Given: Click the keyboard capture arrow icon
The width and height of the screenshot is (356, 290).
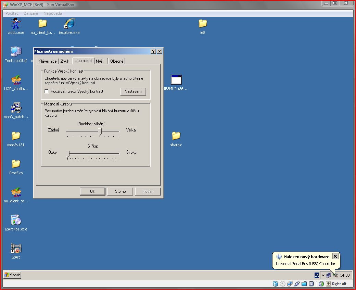Looking at the screenshot, I should click(328, 283).
